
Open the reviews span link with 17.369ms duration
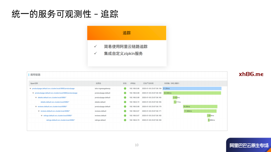[55, 111]
